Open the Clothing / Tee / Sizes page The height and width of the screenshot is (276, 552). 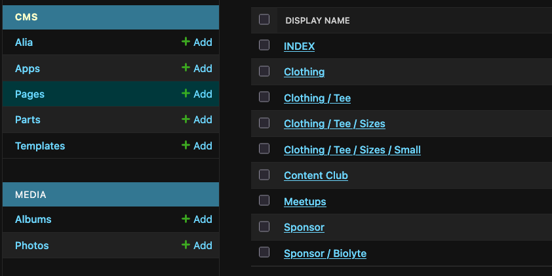pos(334,124)
